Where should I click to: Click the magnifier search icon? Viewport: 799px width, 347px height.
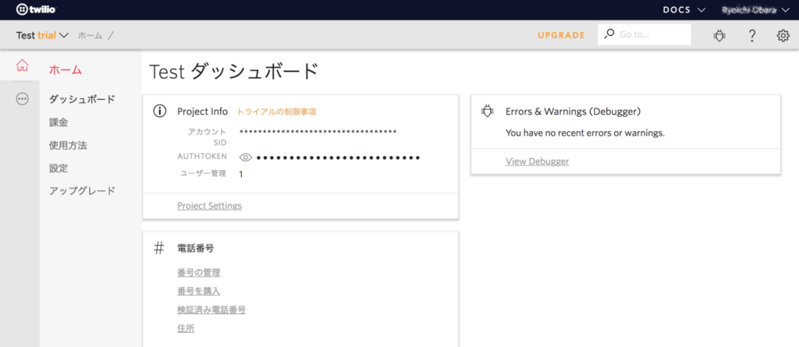coord(609,34)
